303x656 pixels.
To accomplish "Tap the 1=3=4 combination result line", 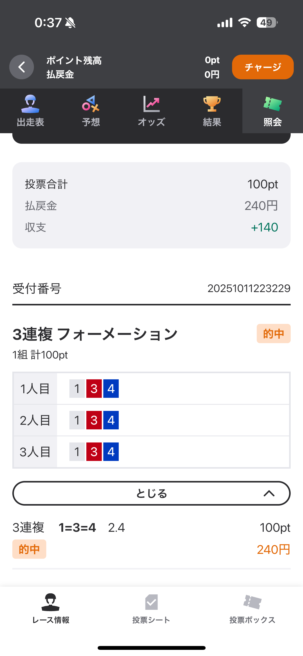I will pyautogui.click(x=77, y=528).
